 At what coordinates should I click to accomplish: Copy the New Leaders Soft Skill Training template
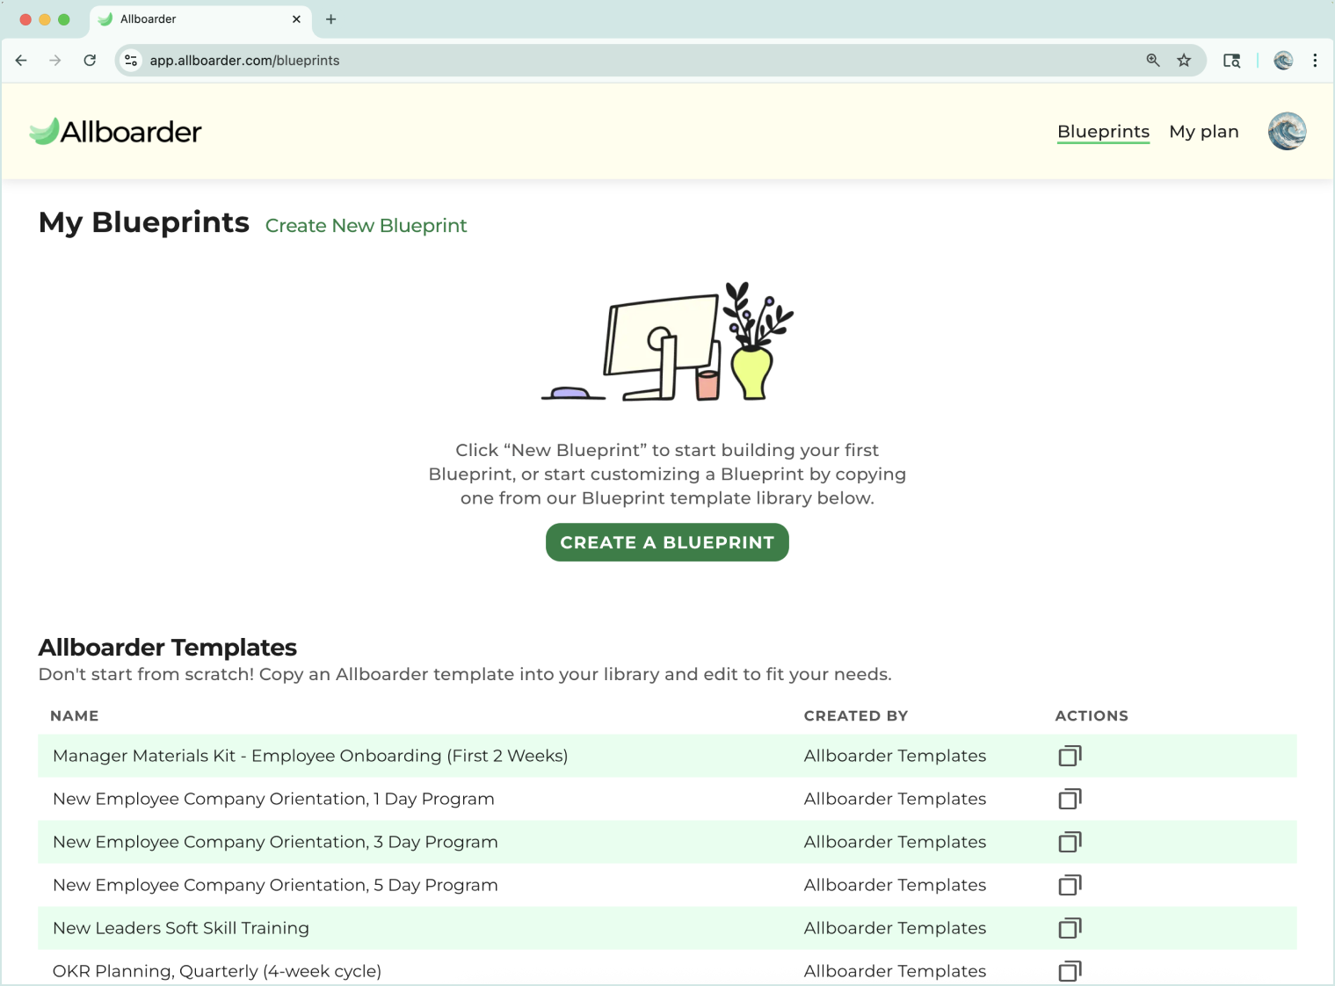click(x=1070, y=928)
